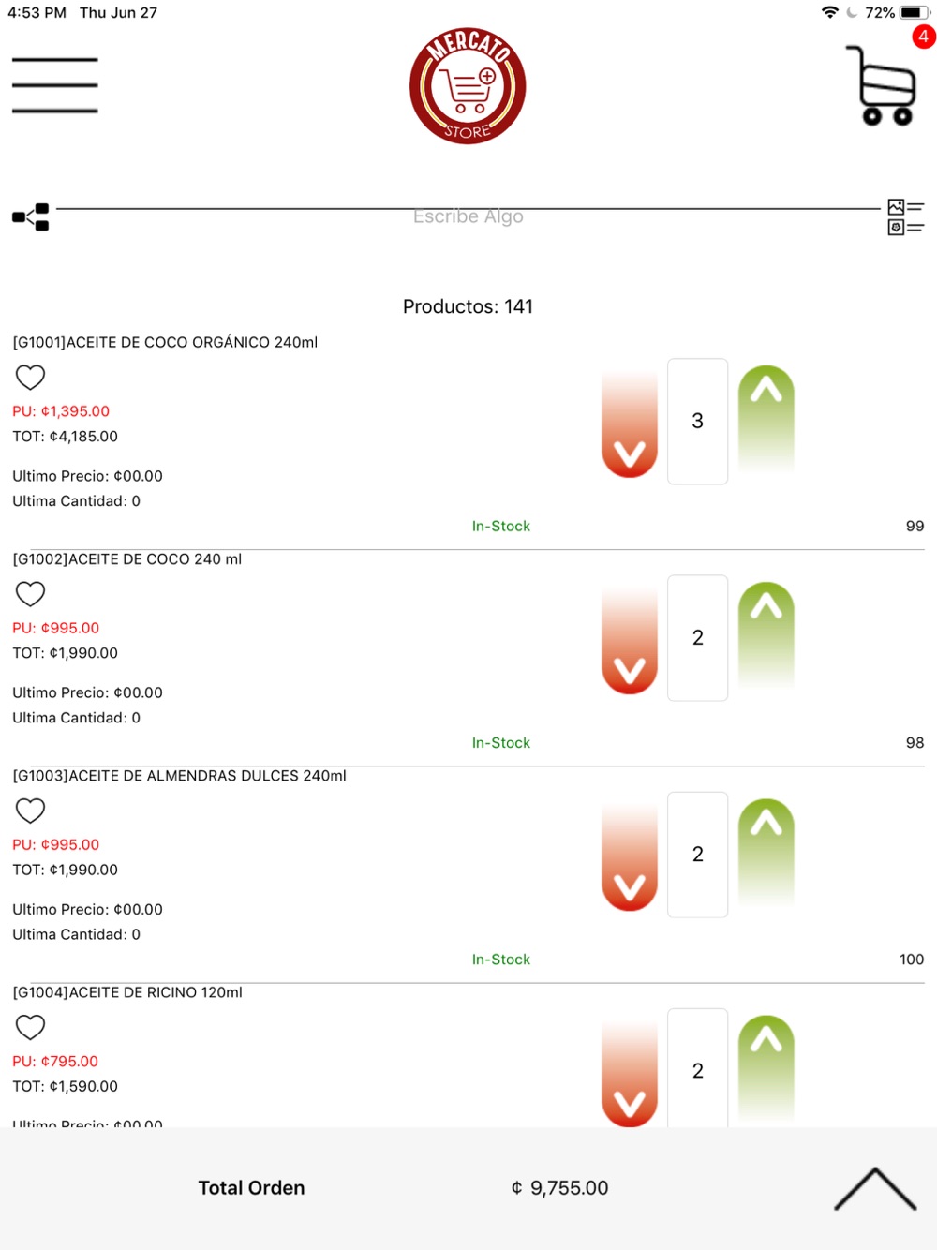This screenshot has width=937, height=1250.
Task: Decrease quantity of Aceite de Coco Orgánico
Action: [x=630, y=423]
